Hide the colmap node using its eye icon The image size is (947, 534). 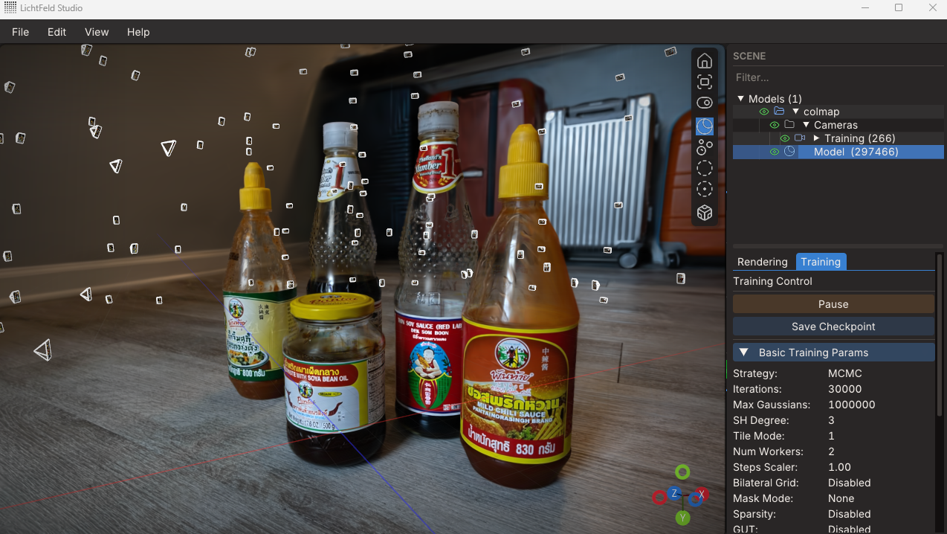(763, 112)
